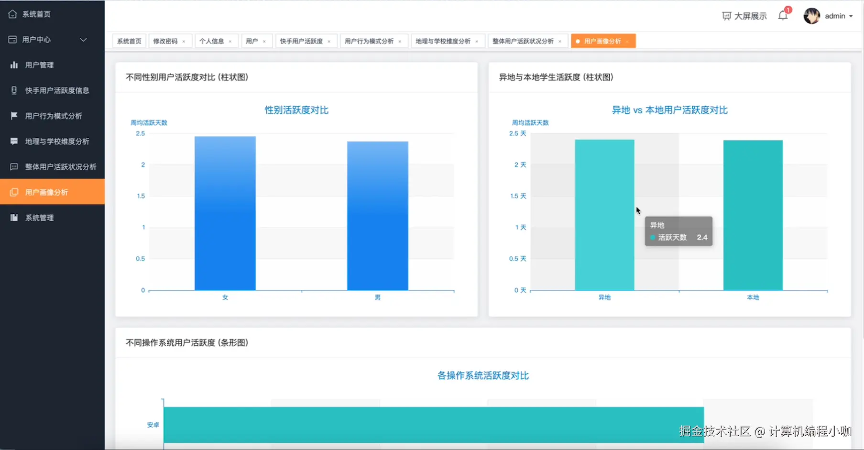Click the 安卓 axis label
The width and height of the screenshot is (864, 450).
[153, 425]
